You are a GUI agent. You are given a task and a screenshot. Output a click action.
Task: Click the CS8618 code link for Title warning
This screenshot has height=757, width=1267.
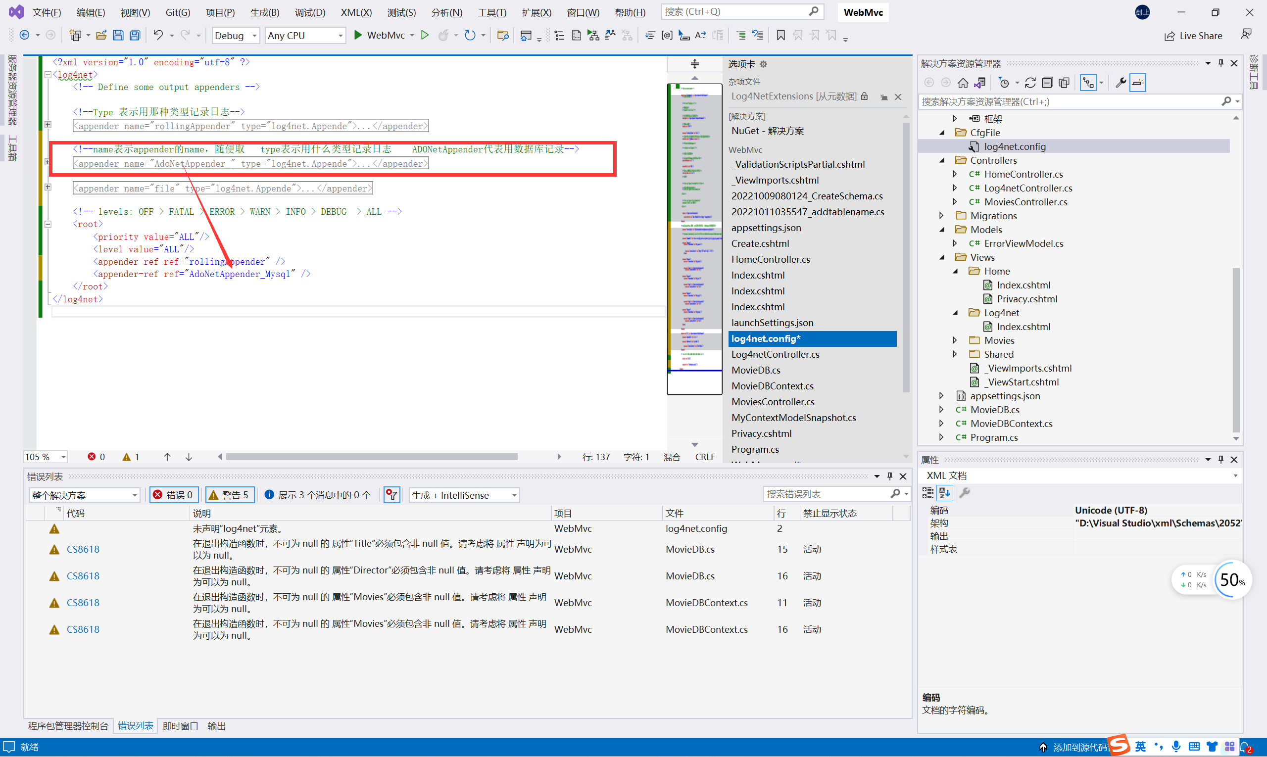tap(83, 549)
